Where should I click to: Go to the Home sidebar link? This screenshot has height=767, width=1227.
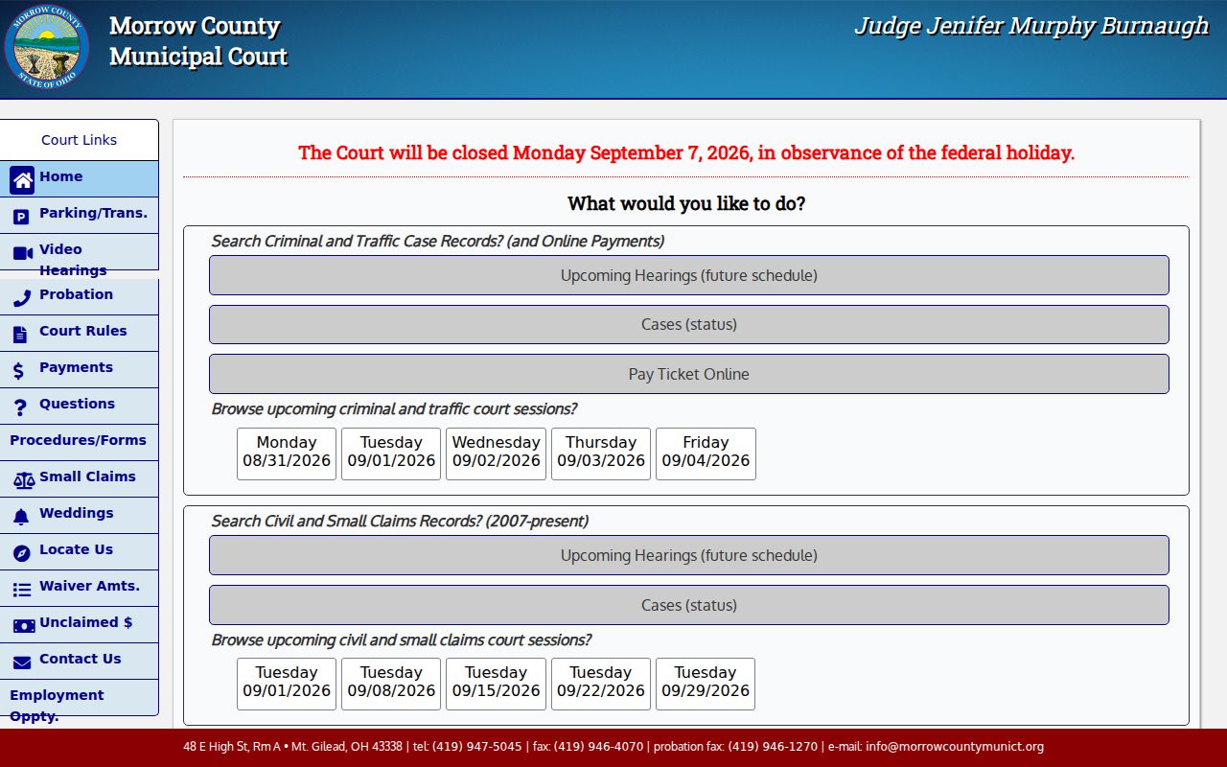tap(79, 179)
